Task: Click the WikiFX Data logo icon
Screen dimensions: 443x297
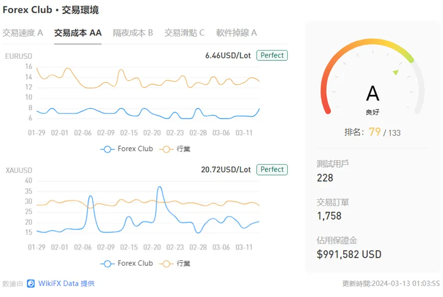Action: [x=31, y=284]
